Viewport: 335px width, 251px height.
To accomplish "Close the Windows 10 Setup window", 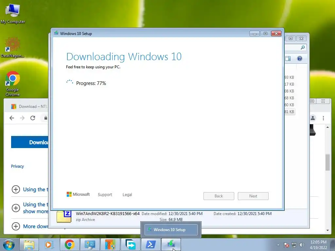I will [276, 34].
